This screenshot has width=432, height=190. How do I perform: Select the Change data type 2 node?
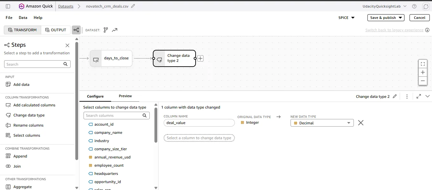(x=174, y=58)
